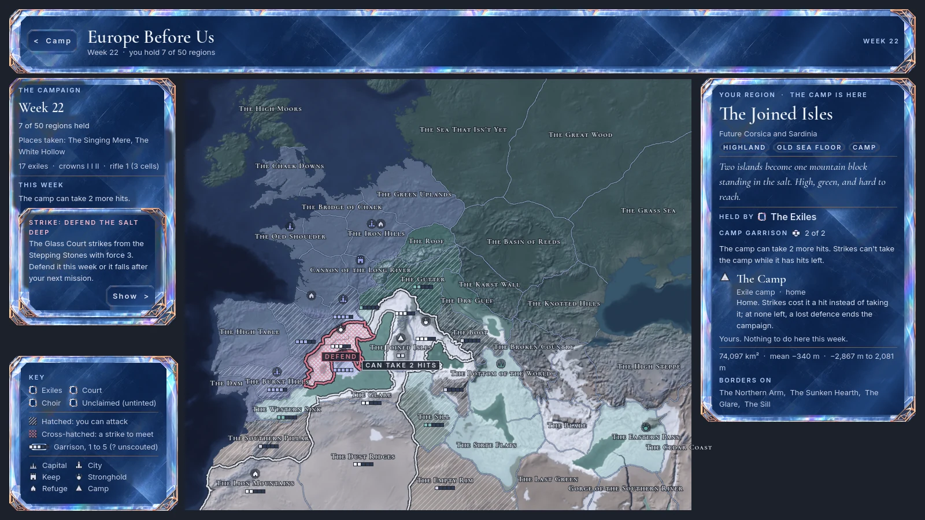Click hatched 'you can attack' legend swatch
Screen dimensions: 925x520
click(33, 421)
